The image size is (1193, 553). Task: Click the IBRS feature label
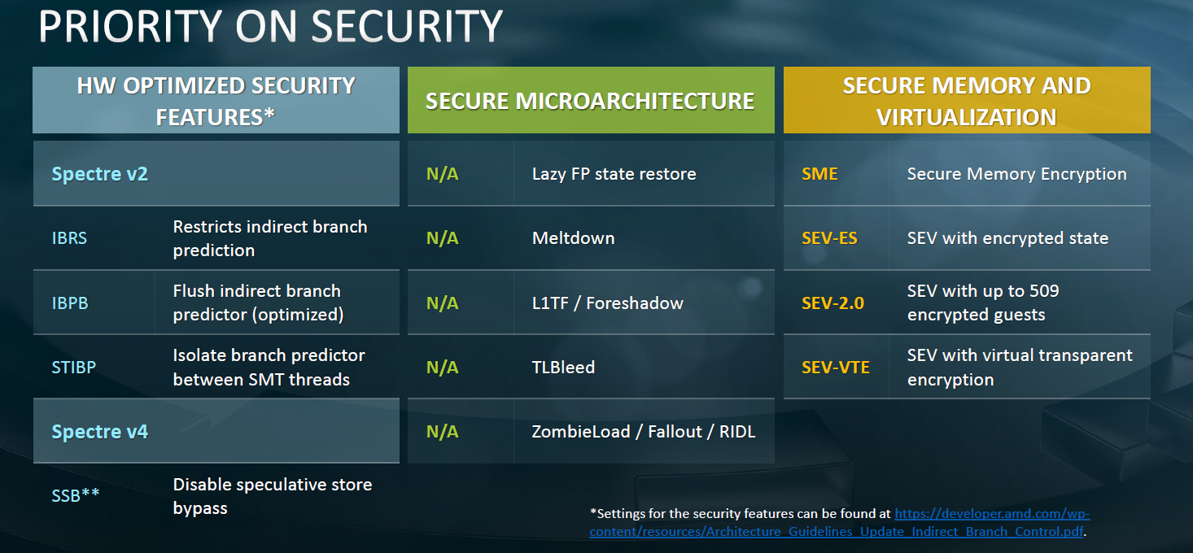[69, 238]
